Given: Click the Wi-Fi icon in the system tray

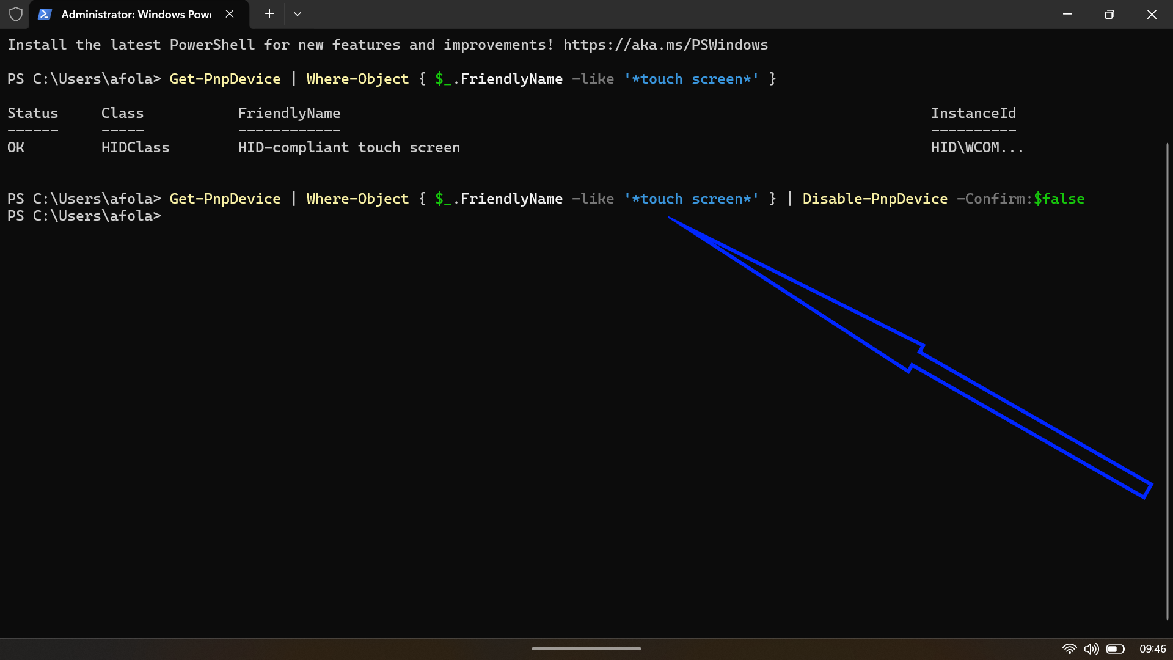Looking at the screenshot, I should (1070, 649).
